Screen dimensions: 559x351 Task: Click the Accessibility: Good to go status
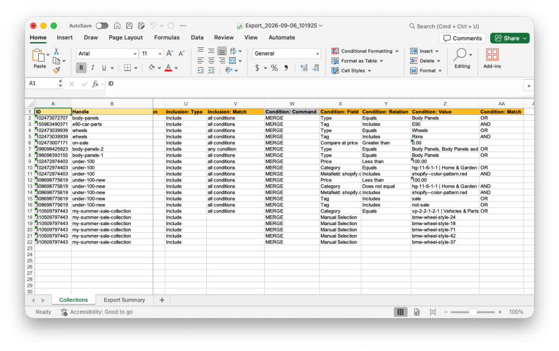tap(97, 312)
